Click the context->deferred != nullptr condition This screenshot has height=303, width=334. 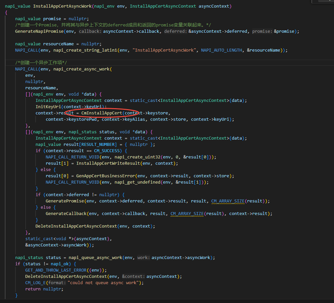click(81, 195)
